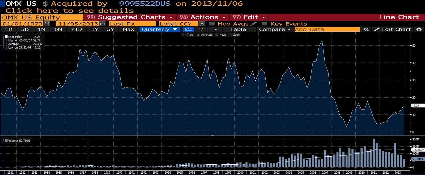
Task: Open the Quarterly periodicity dropdown
Action: (159, 29)
